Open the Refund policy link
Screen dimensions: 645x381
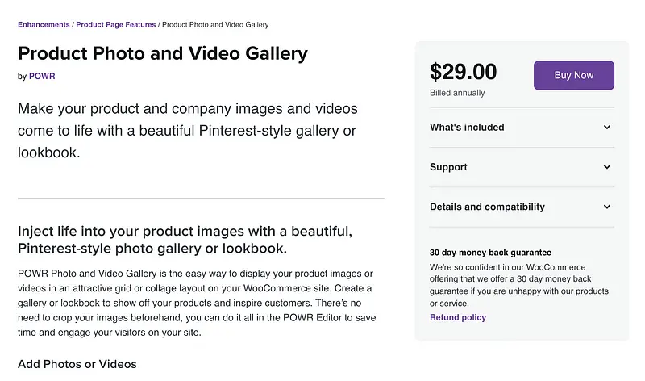[x=458, y=317]
